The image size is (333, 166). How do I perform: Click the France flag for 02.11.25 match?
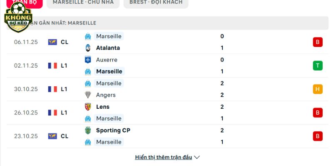(52, 66)
